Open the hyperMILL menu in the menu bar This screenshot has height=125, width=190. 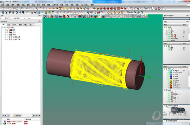[x=85, y=5]
